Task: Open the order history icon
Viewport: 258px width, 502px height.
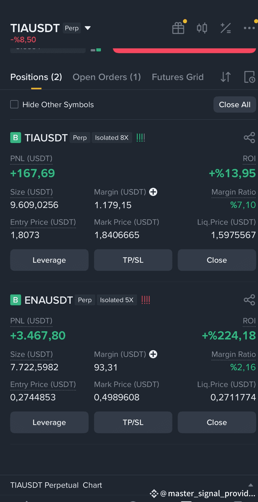Action: [249, 77]
